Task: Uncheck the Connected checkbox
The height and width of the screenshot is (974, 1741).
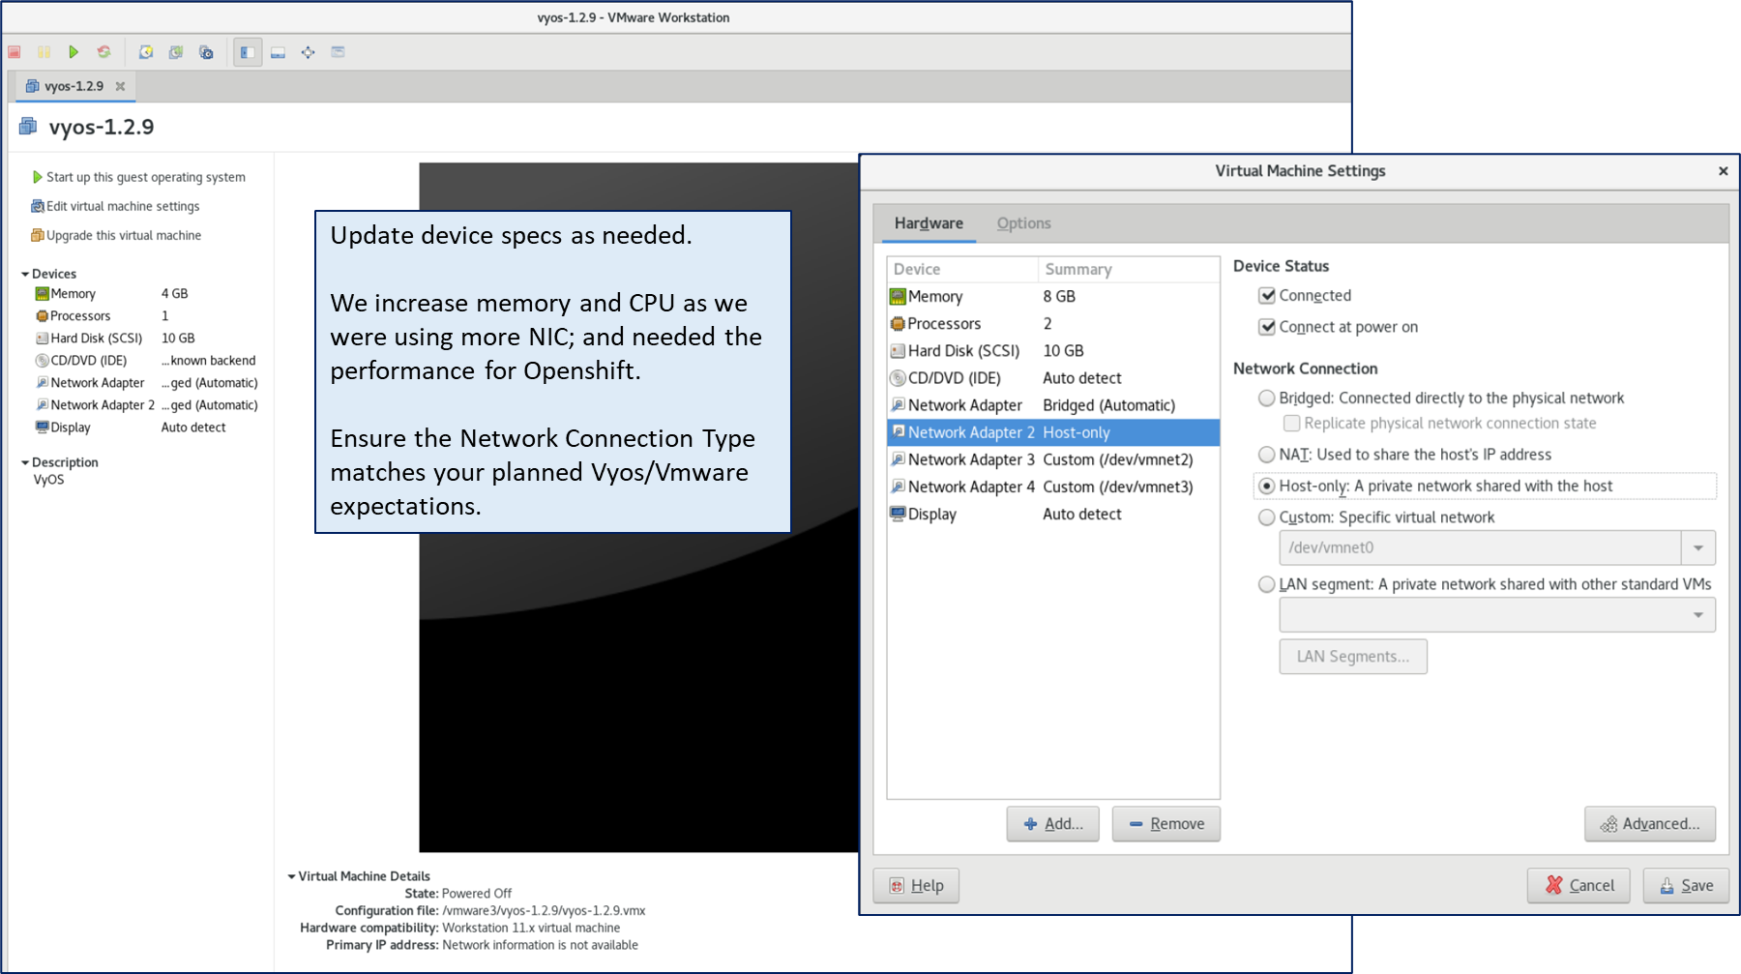Action: pyautogui.click(x=1267, y=296)
